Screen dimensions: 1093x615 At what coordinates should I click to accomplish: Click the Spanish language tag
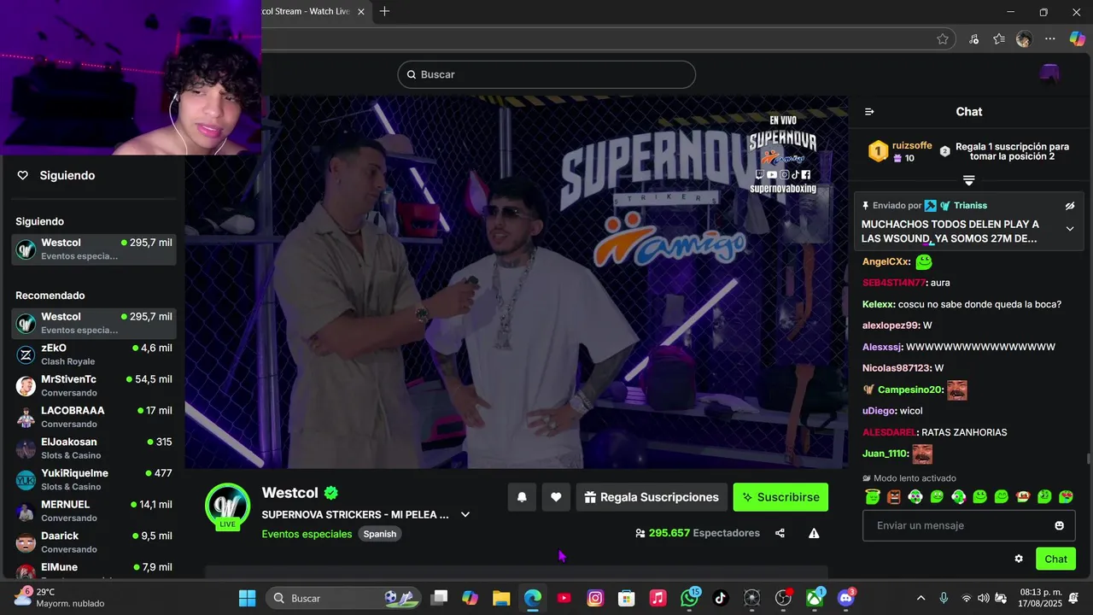click(x=380, y=534)
